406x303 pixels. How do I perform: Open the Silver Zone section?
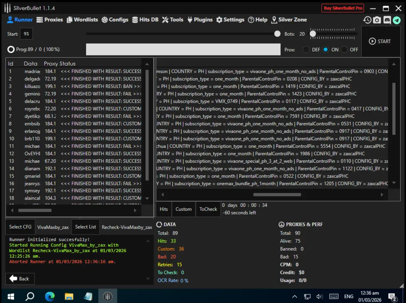289,20
